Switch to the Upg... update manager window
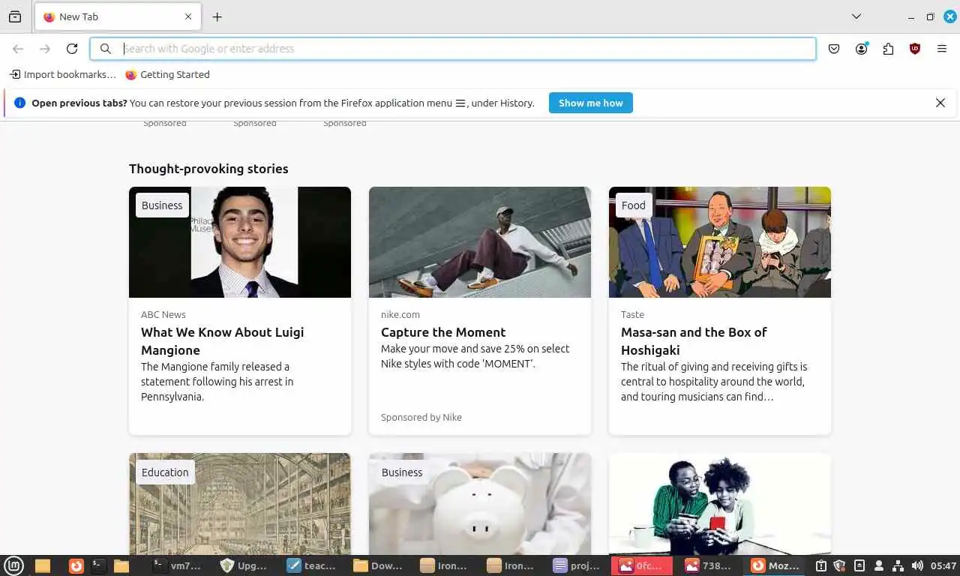Screen dimensions: 960x576 pyautogui.click(x=244, y=565)
